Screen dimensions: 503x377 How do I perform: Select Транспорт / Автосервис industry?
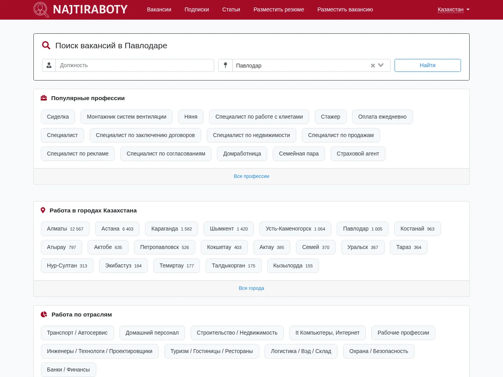[x=77, y=333]
